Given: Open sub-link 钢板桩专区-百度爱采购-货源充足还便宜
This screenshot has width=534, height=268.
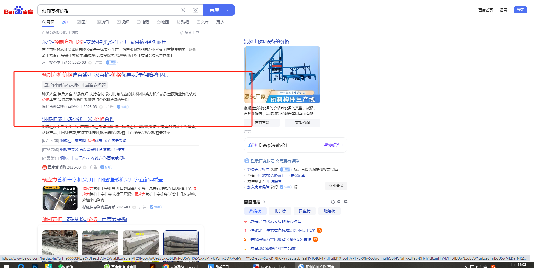Looking at the screenshot, I should click(x=92, y=149).
